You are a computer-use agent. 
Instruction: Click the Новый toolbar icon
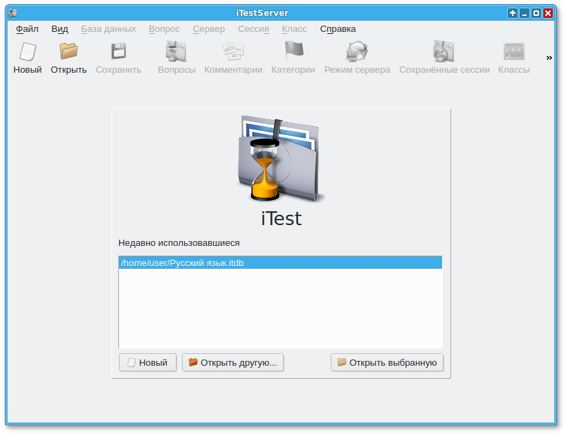coord(28,52)
